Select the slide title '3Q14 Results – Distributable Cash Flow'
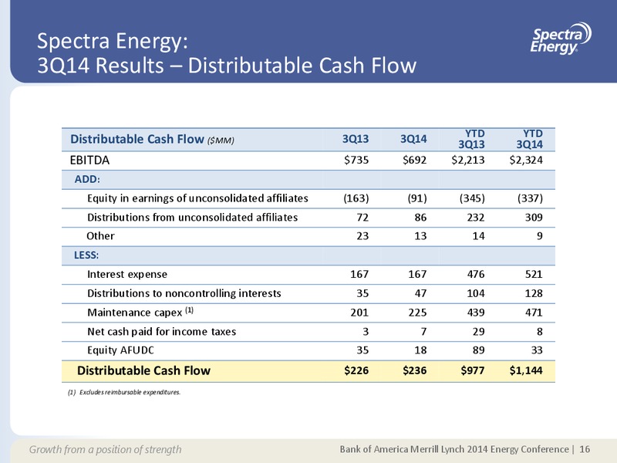 click(x=227, y=66)
